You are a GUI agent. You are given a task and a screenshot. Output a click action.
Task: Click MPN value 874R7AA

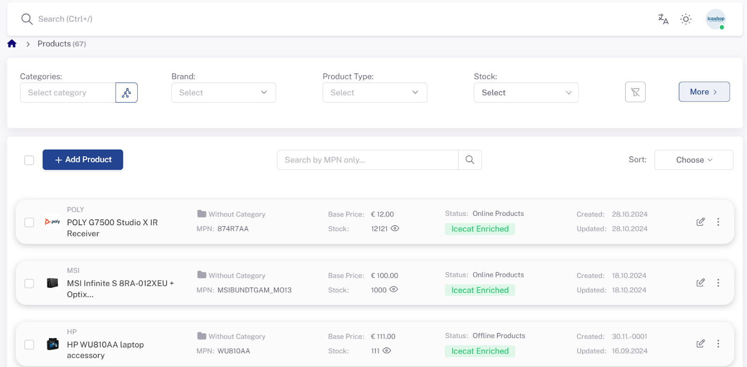[233, 229]
